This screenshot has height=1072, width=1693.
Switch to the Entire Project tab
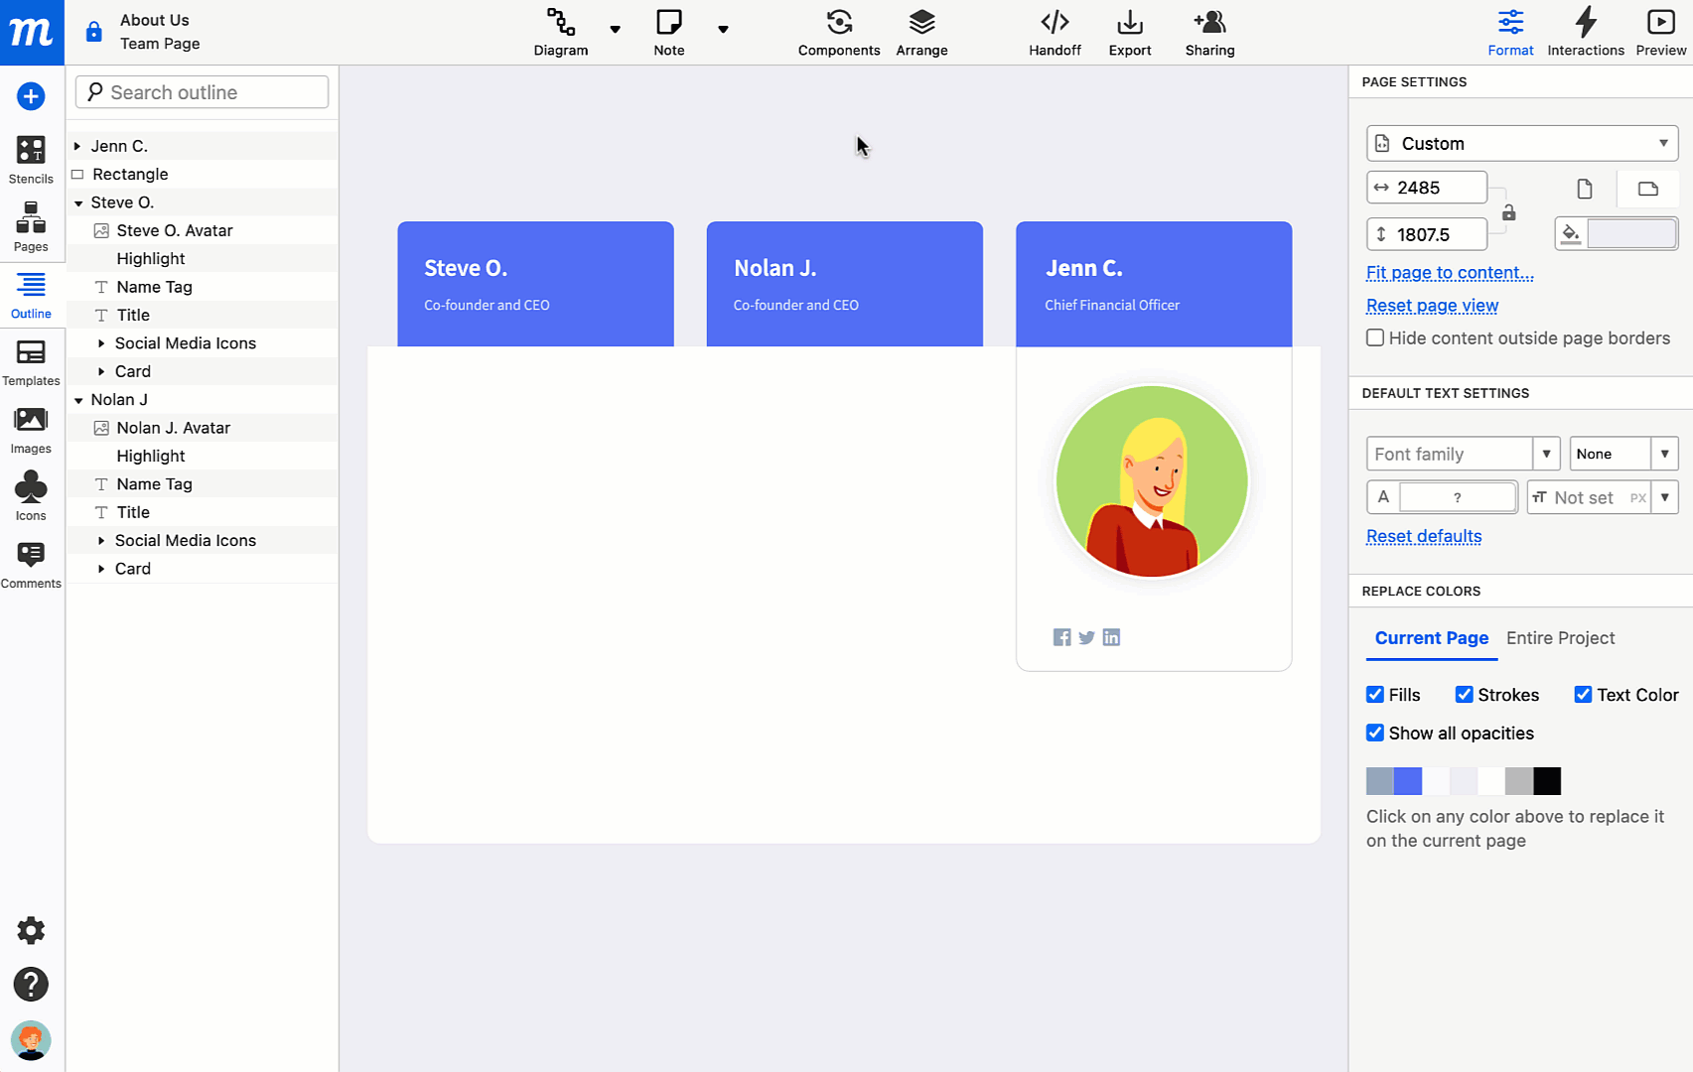pyautogui.click(x=1560, y=638)
